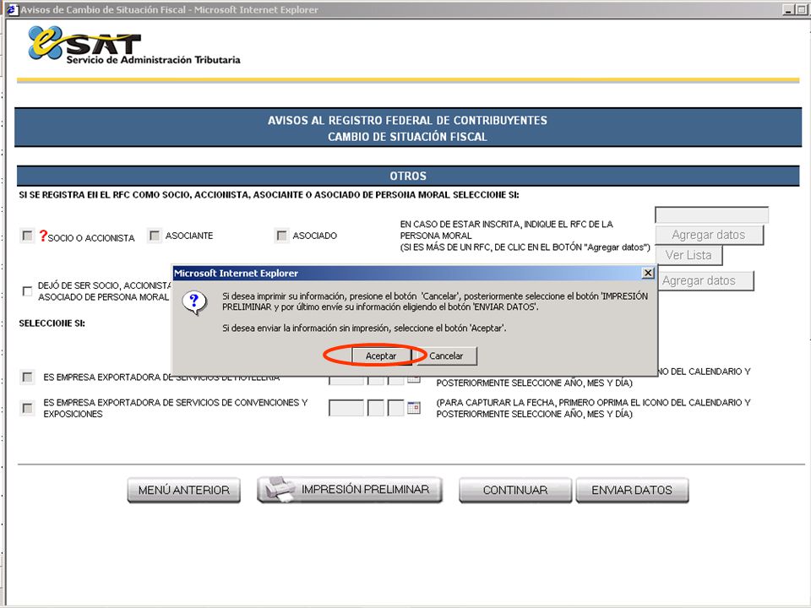This screenshot has width=811, height=608.
Task: Click the red question mark beside SOCIO O ACCIONISTA
Action: [x=43, y=236]
